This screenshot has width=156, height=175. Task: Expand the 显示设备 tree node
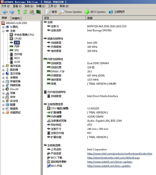tap(3, 74)
